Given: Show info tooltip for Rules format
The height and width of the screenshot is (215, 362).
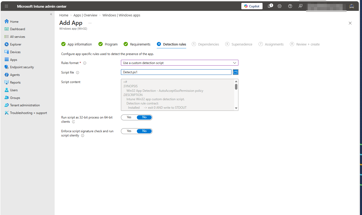Looking at the screenshot, I should pyautogui.click(x=85, y=63).
